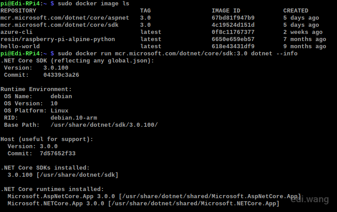Image resolution: width=337 pixels, height=212 pixels.
Task: Click image ID 67bd81f947b9
Action: (x=233, y=18)
